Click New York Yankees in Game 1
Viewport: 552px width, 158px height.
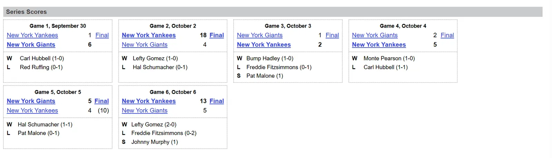32,35
